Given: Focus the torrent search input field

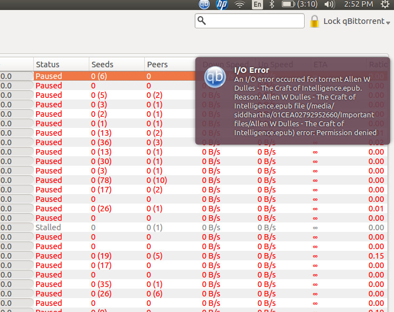Looking at the screenshot, I should coord(250,21).
